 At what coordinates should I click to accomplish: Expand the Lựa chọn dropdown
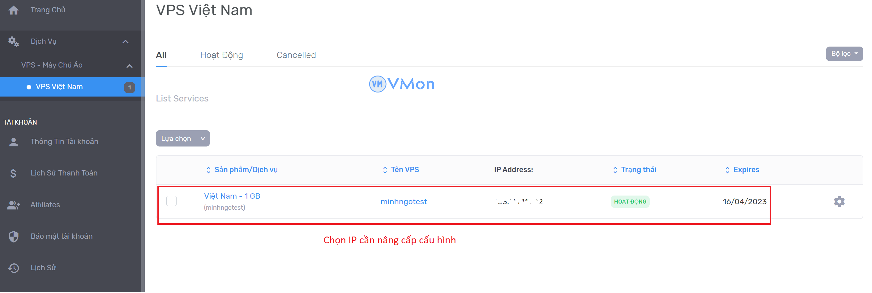point(182,138)
